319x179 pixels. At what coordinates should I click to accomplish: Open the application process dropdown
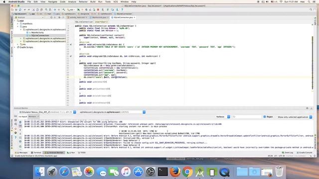(112, 112)
